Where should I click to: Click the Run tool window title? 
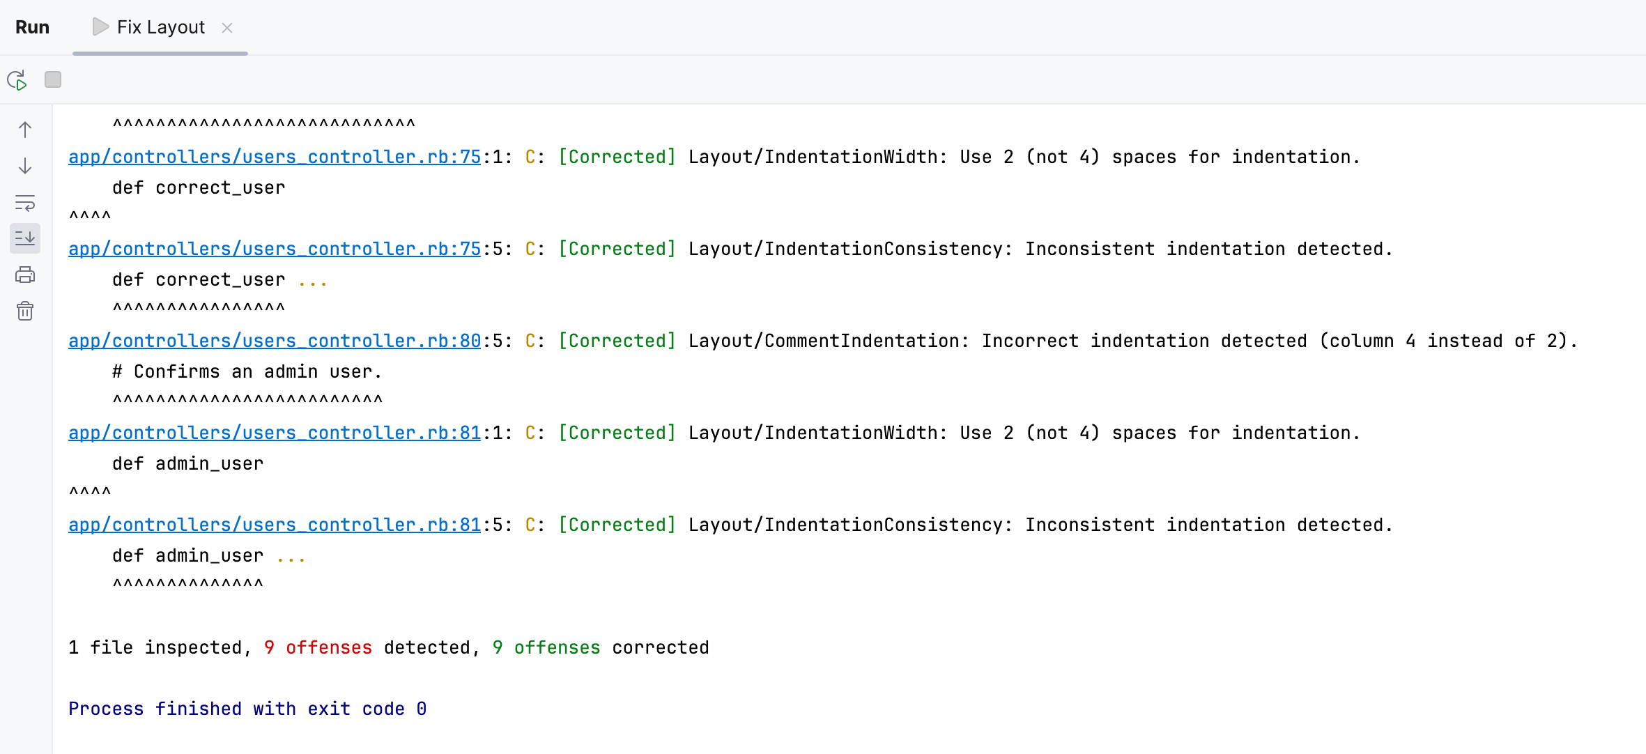pos(32,26)
